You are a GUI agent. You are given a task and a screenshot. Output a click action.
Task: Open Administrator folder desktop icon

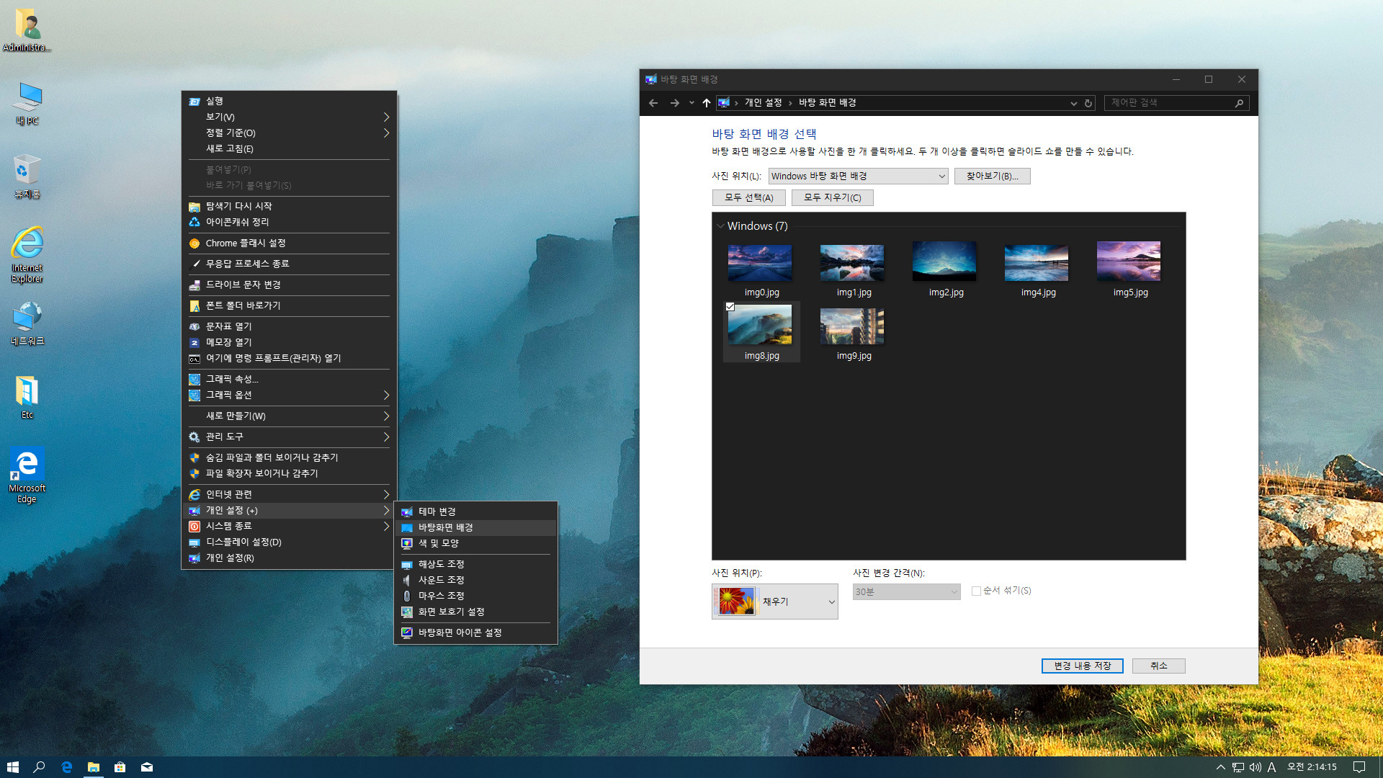point(27,30)
